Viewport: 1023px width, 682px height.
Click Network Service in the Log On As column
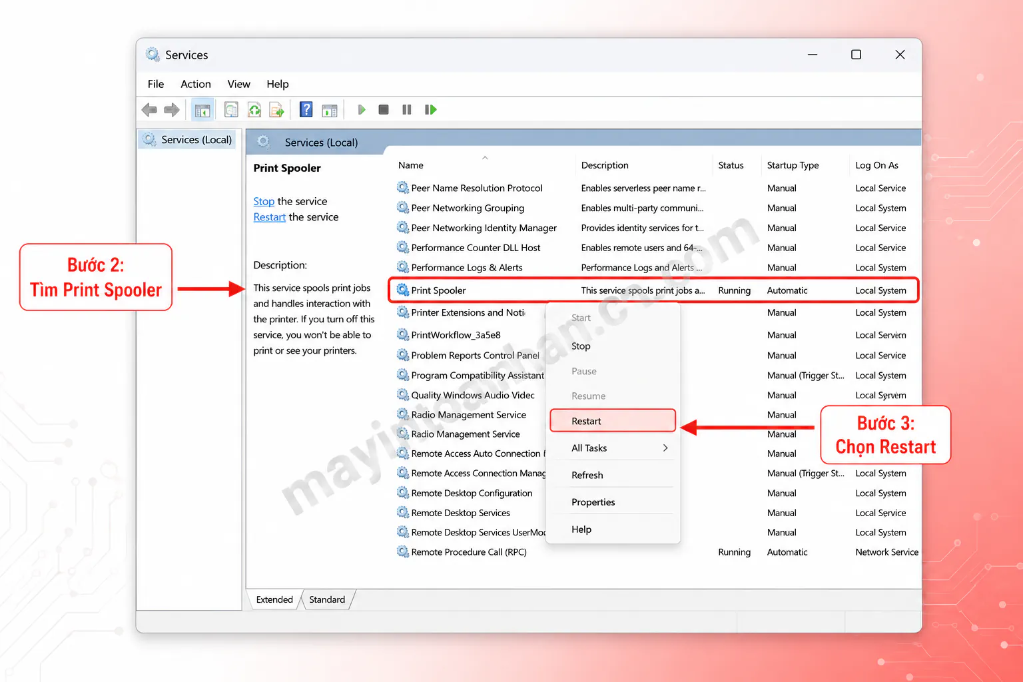[x=887, y=552]
